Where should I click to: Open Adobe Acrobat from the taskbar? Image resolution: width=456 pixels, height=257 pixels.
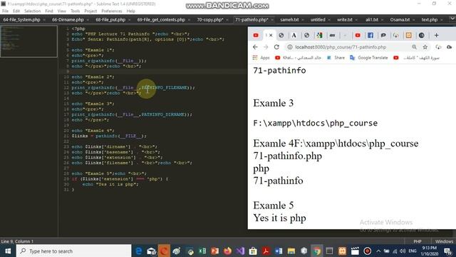tap(266, 251)
